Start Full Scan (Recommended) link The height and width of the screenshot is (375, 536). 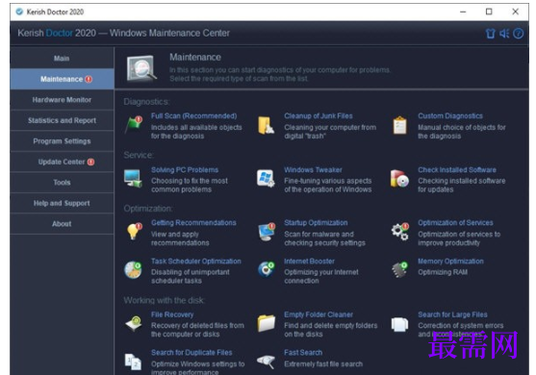pyautogui.click(x=193, y=116)
